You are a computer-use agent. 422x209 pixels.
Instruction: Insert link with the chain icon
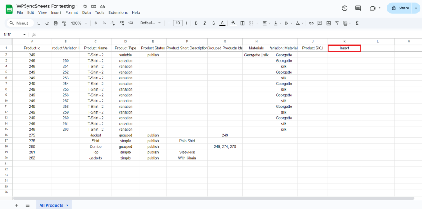pos(311,23)
